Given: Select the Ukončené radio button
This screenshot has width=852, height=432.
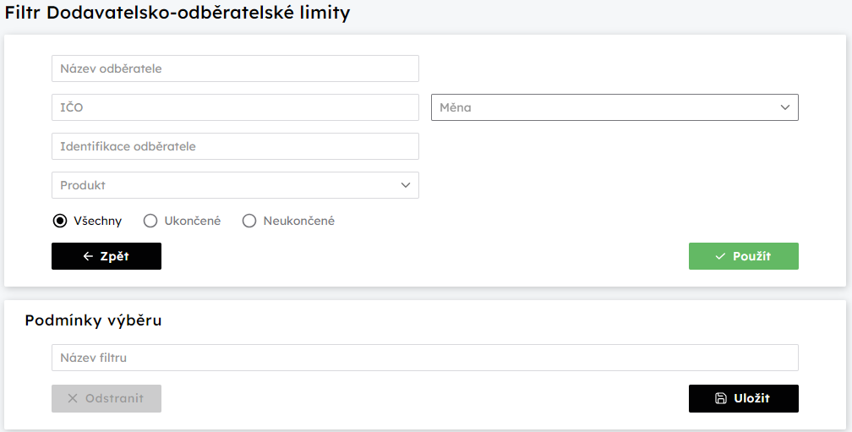Looking at the screenshot, I should tap(150, 221).
